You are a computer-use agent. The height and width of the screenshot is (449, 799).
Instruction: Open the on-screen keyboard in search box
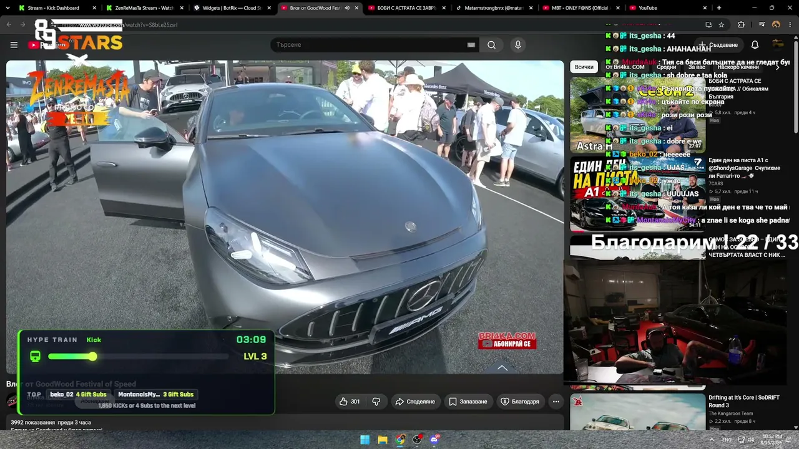pos(471,45)
